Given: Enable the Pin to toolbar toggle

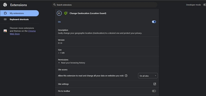Looking at the screenshot, I should [154, 91].
